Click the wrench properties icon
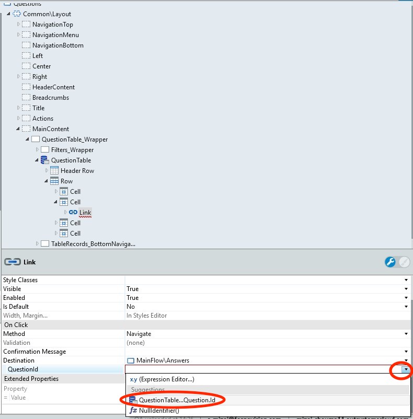This screenshot has width=413, height=419. coord(391,262)
